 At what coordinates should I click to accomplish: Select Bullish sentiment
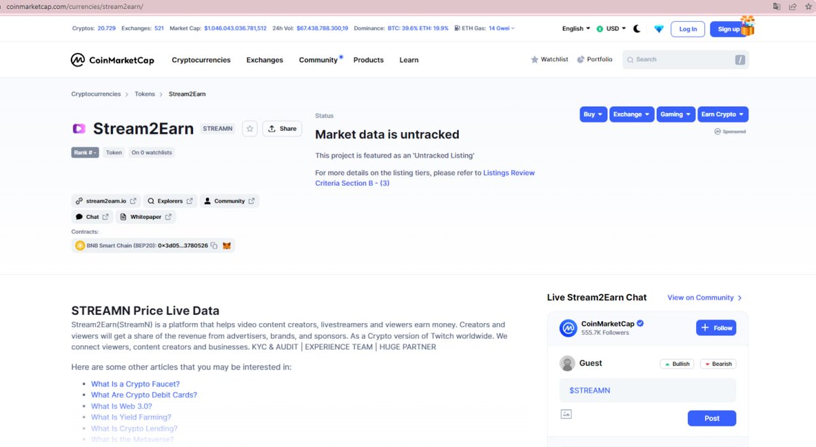[x=677, y=364]
